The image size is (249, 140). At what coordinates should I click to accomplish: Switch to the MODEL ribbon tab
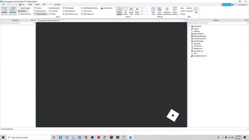point(37,4)
